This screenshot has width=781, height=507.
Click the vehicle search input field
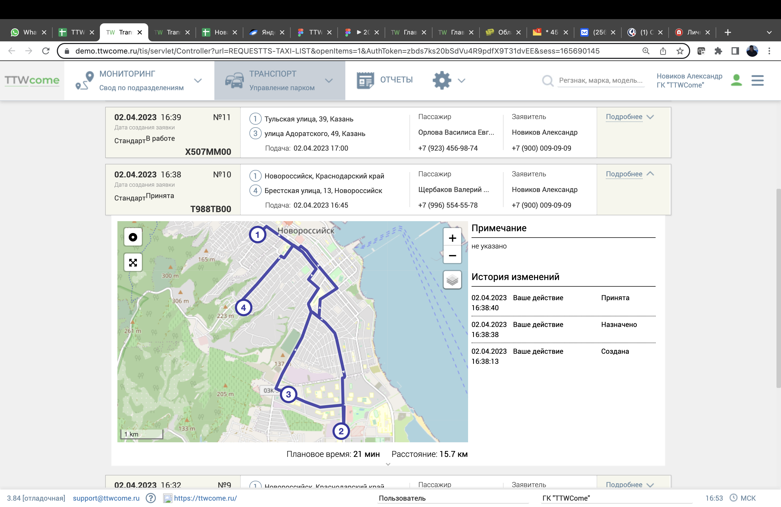[x=601, y=80]
